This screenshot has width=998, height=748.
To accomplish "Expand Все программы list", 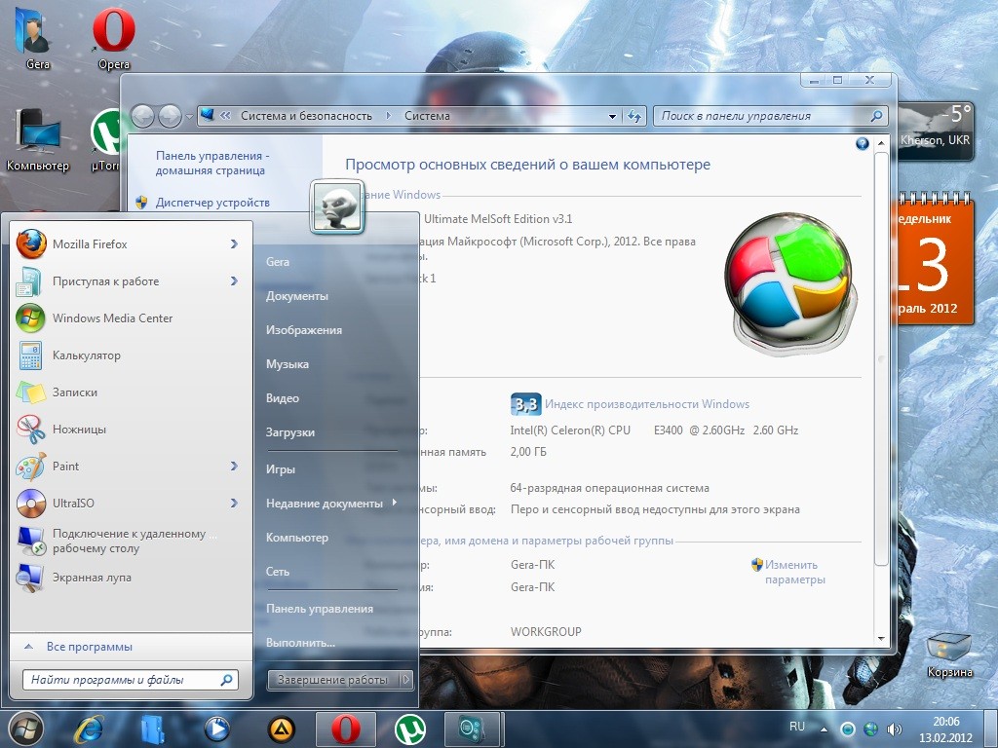I will point(89,647).
